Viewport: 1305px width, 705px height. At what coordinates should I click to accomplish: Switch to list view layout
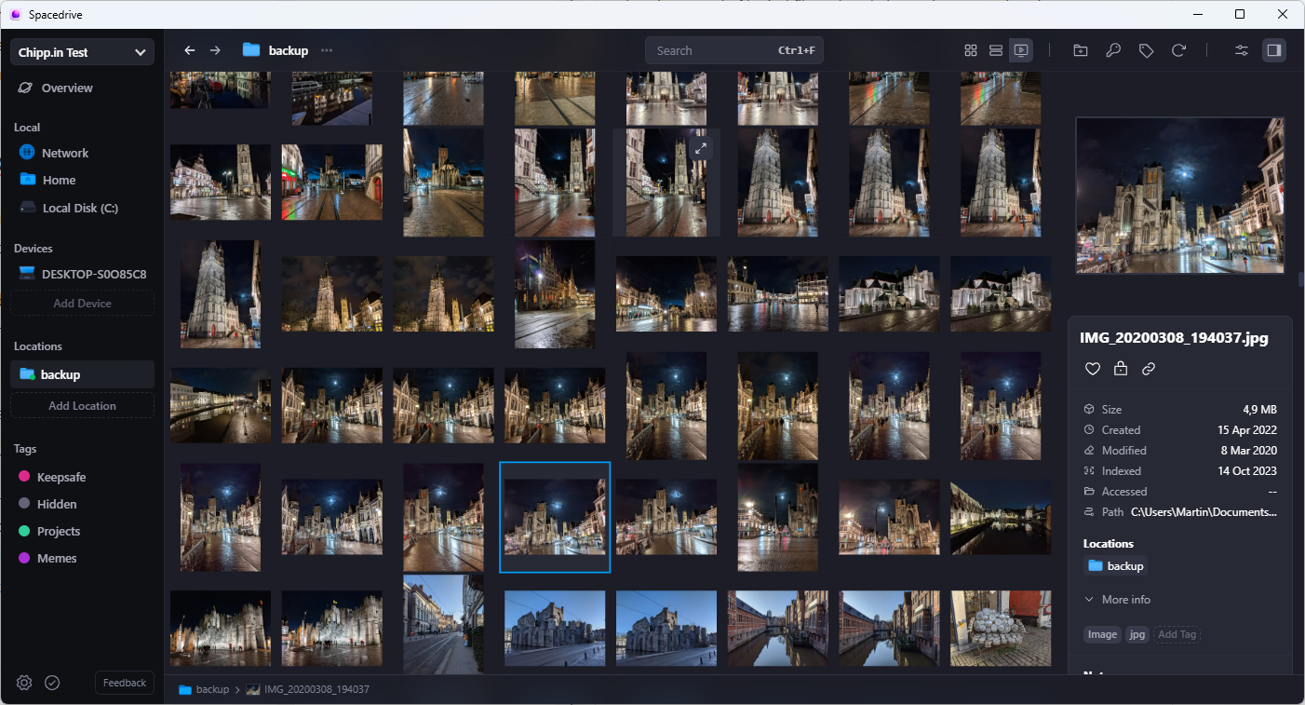pyautogui.click(x=996, y=50)
